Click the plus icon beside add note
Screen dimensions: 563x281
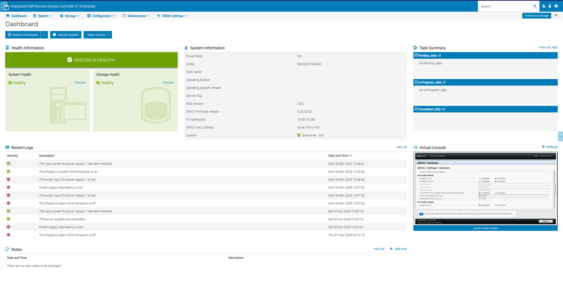391,249
